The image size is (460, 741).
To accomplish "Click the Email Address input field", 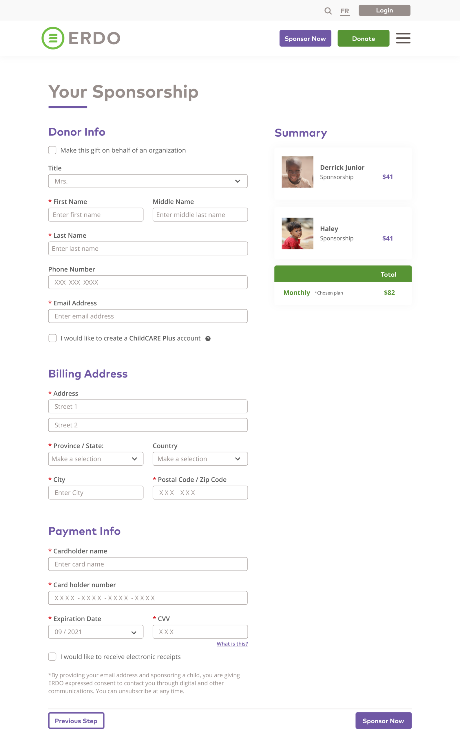I will tap(148, 316).
